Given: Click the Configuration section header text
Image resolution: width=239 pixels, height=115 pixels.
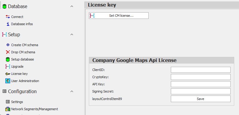Looking at the screenshot, I should [22, 91].
